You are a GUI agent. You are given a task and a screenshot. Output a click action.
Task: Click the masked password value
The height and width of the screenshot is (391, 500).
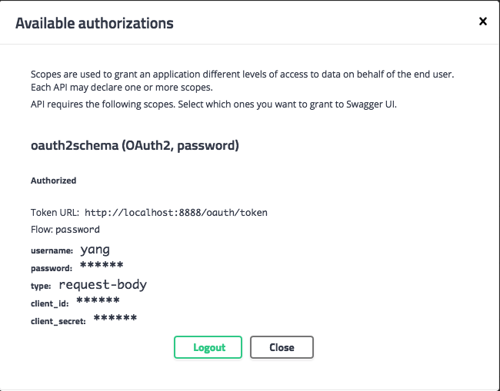[102, 267]
